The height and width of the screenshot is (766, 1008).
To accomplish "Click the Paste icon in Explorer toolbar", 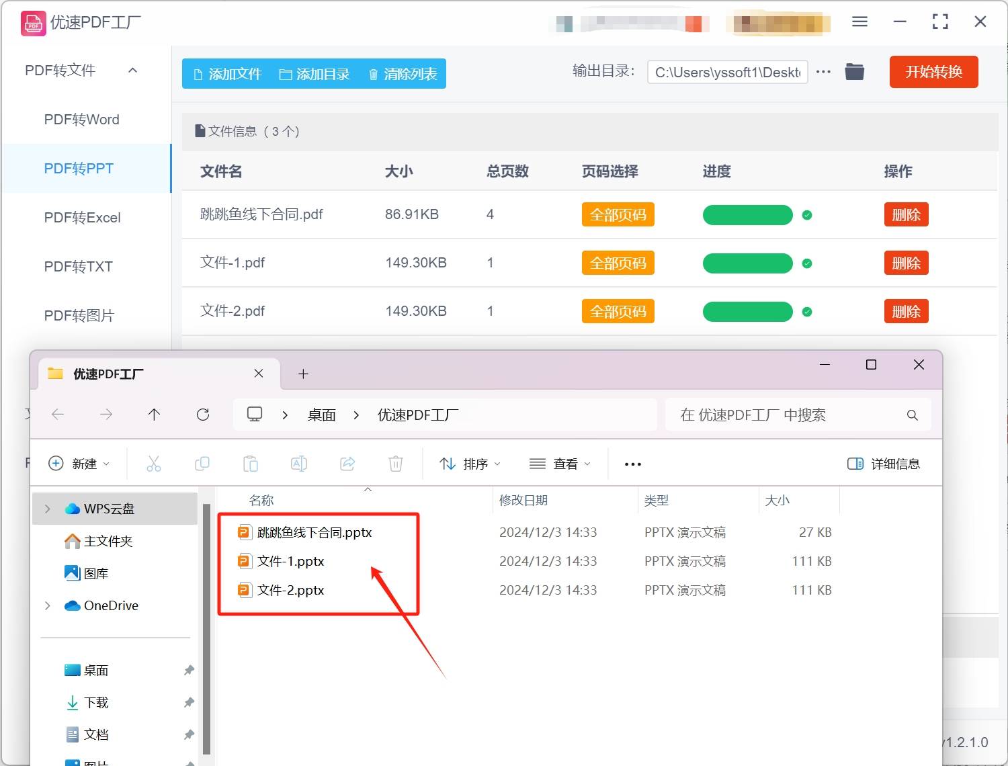I will [x=251, y=464].
